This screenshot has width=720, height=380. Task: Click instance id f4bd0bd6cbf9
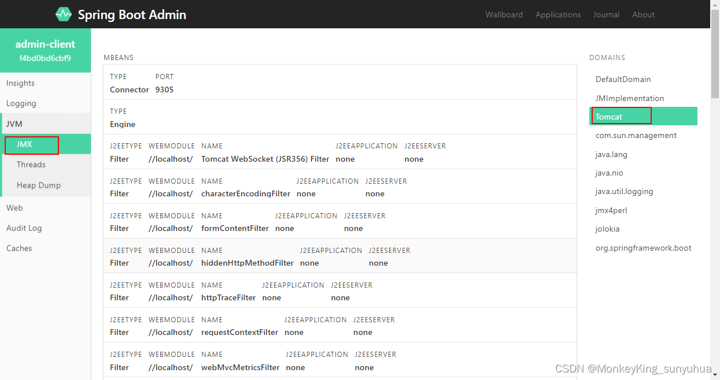click(x=45, y=58)
